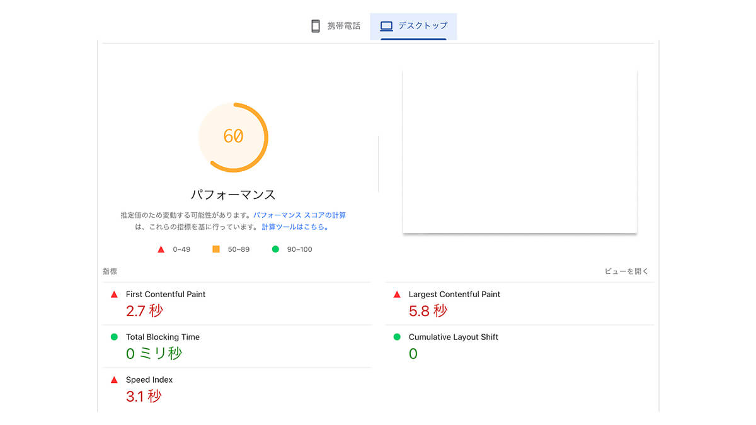Click the Speed Index value 3.1 秒
The width and height of the screenshot is (756, 425).
click(x=144, y=396)
